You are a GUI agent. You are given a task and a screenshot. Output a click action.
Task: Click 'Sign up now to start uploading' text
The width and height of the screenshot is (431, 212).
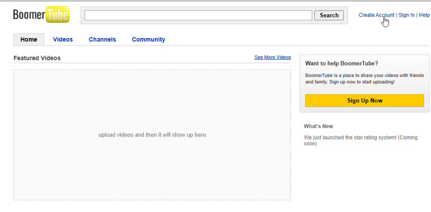pyautogui.click(x=362, y=82)
